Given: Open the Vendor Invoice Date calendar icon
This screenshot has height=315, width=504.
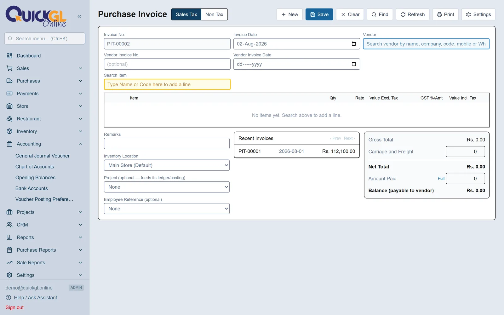Looking at the screenshot, I should (x=354, y=64).
